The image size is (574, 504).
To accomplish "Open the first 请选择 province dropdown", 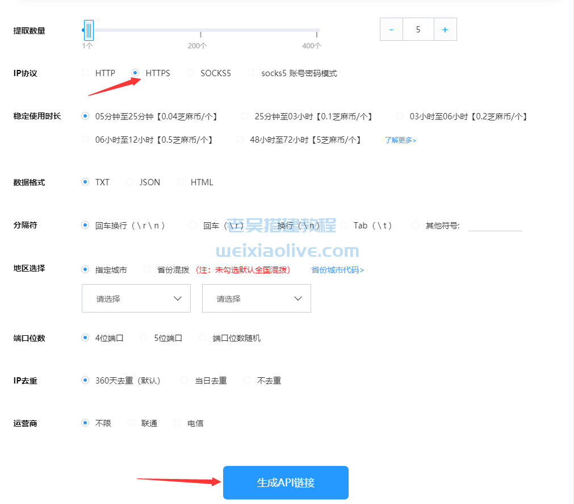I will click(136, 298).
